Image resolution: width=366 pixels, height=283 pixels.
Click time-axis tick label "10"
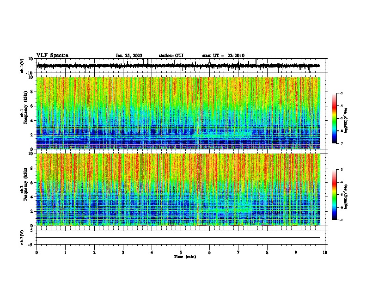(325, 252)
